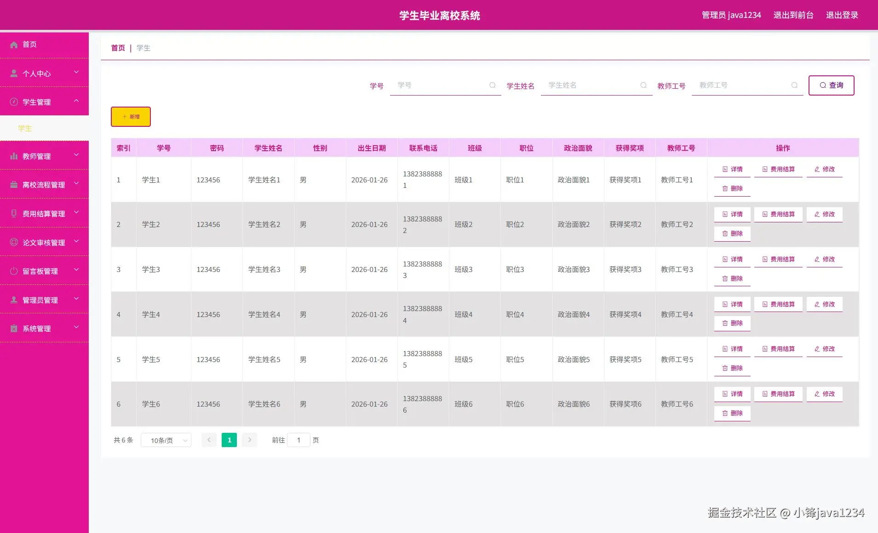878x533 pixels.
Task: Click the 出生日期 column header
Action: point(372,148)
